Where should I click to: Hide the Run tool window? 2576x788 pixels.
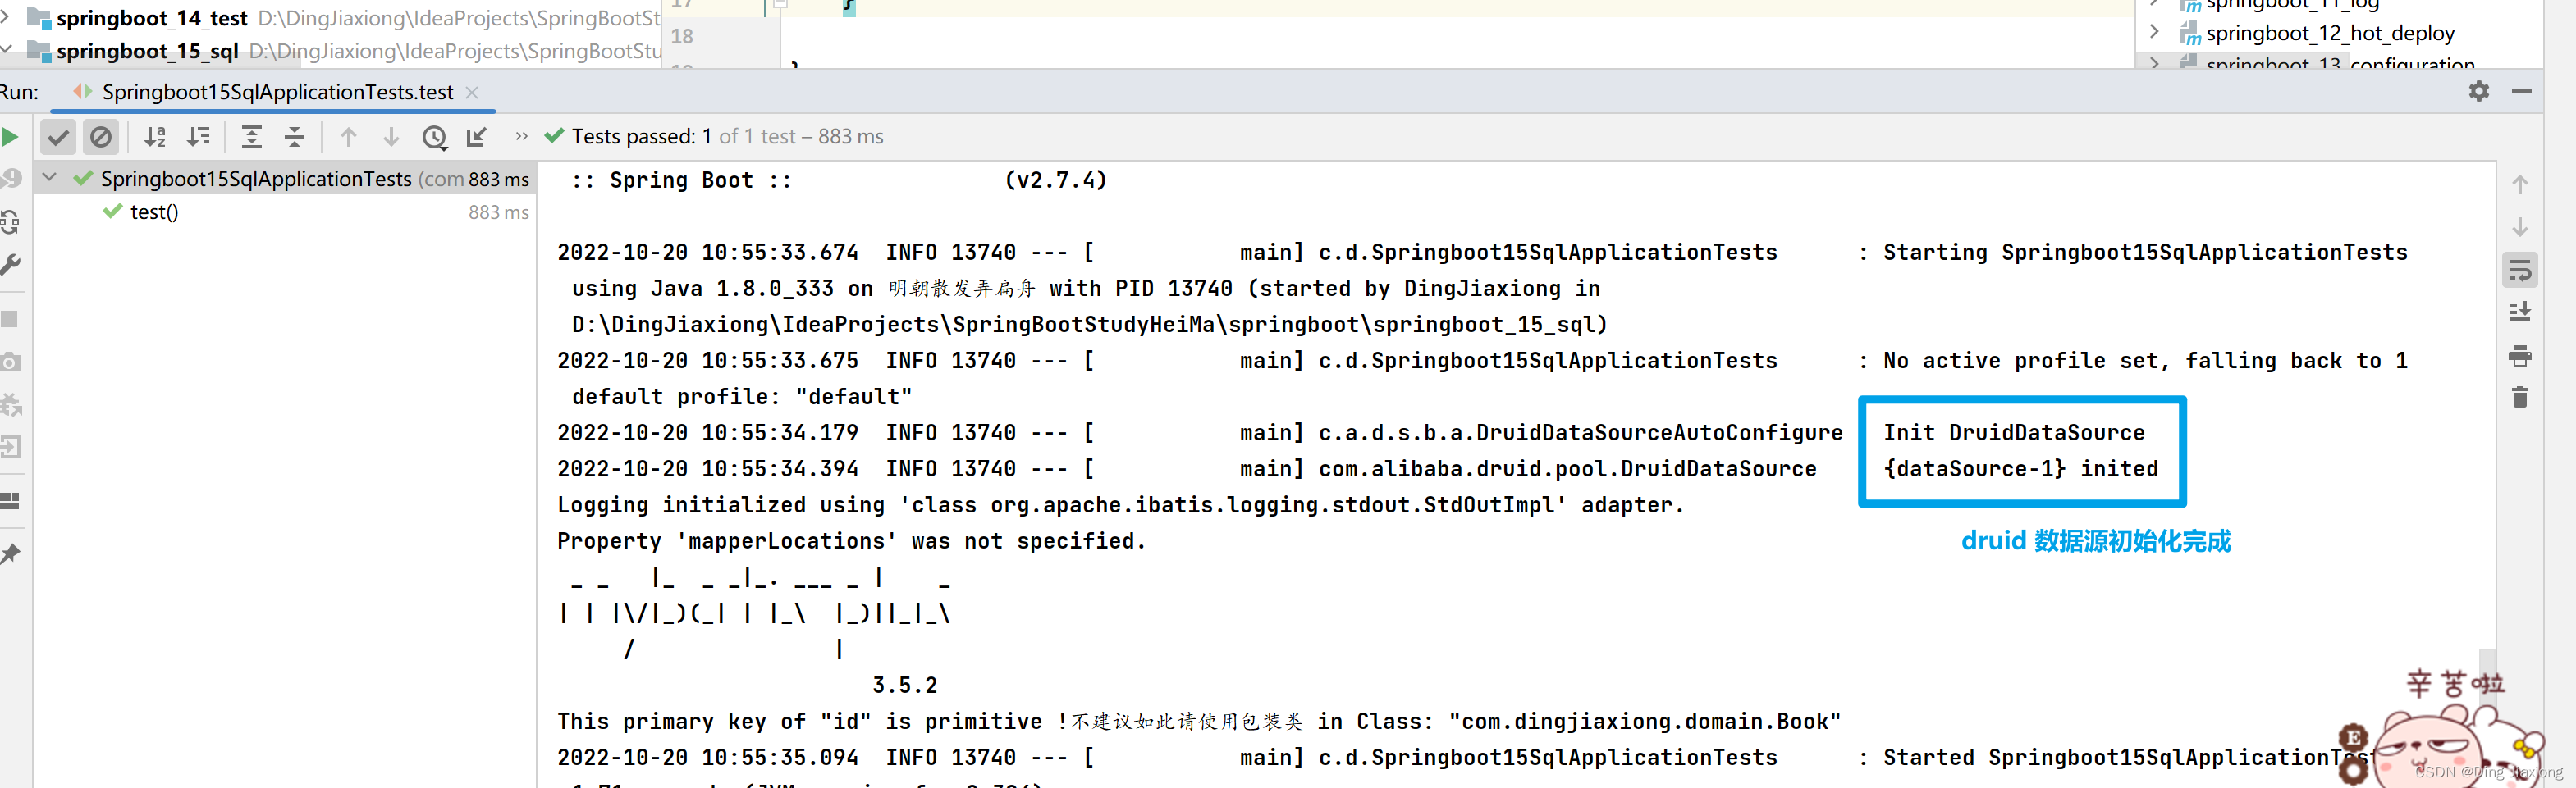(2521, 91)
